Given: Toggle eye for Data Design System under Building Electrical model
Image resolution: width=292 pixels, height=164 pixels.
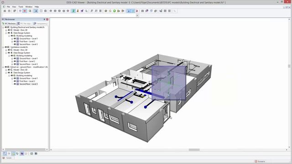Looking at the screenshot, I should click(9, 33).
